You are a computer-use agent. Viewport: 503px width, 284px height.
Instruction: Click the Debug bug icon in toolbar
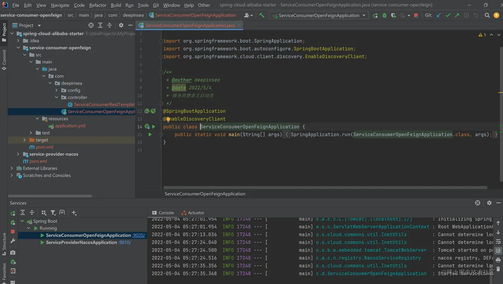click(384, 15)
